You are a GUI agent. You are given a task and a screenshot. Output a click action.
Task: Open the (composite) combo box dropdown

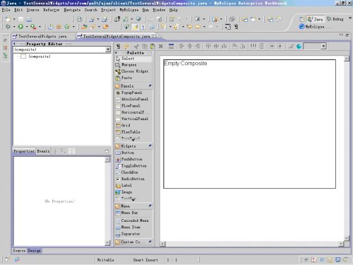click(x=108, y=49)
